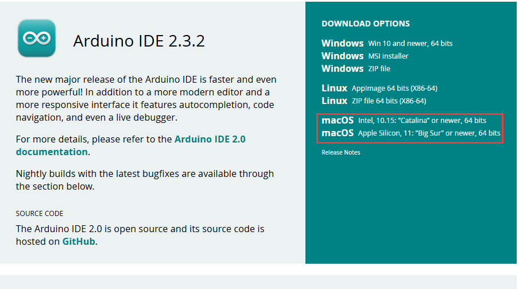Download the Windows MSI installer
The height and width of the screenshot is (289, 519).
[365, 56]
